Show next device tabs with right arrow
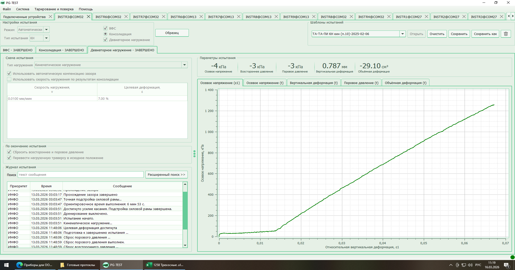The image size is (515, 270). pos(513,16)
